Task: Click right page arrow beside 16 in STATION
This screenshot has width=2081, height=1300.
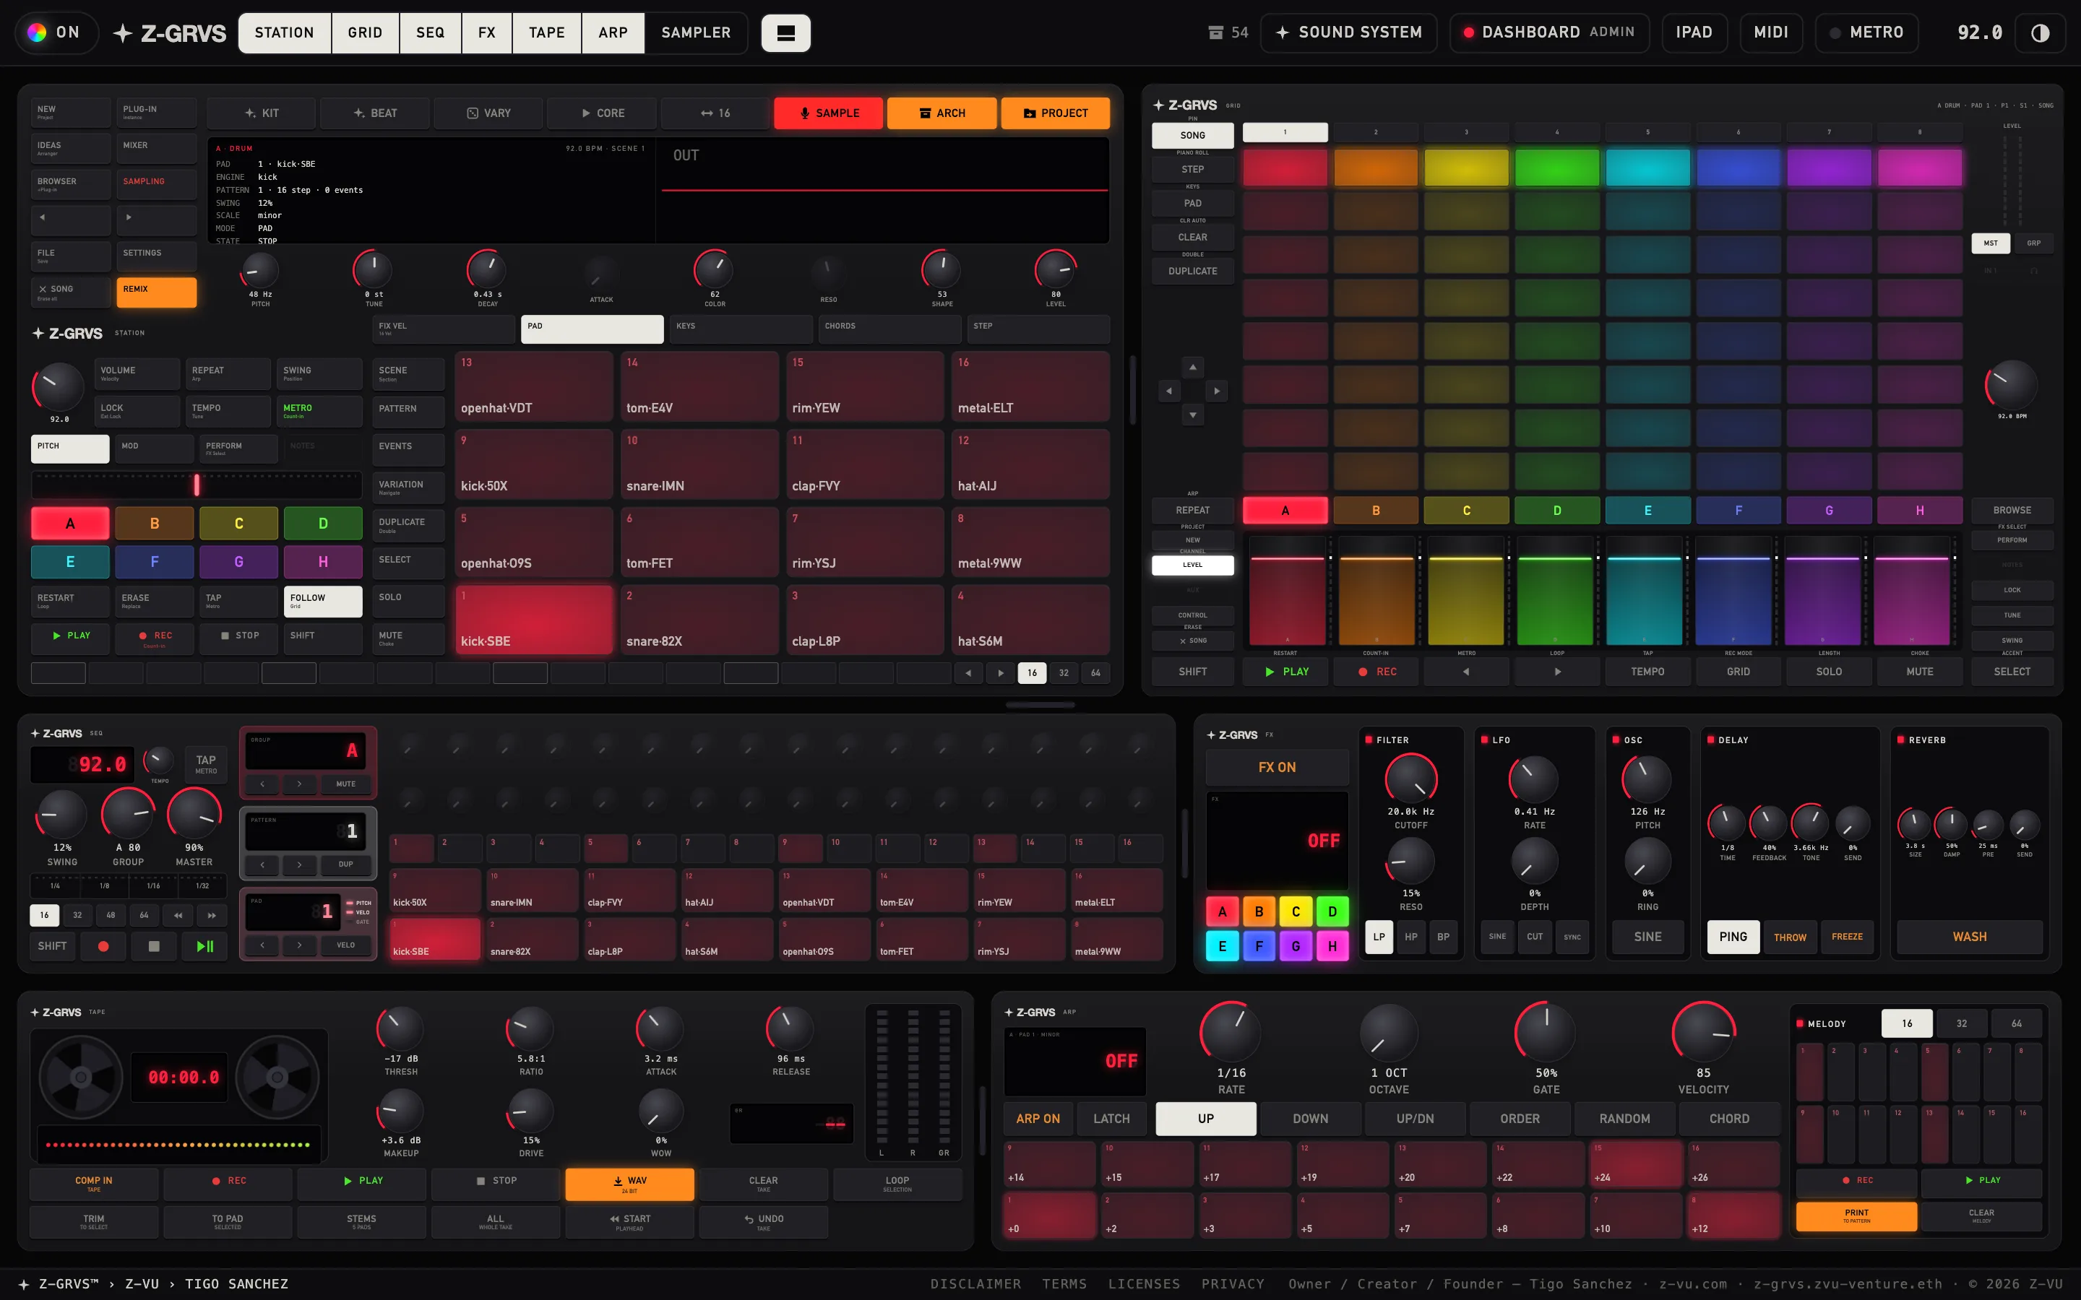Action: point(1000,672)
